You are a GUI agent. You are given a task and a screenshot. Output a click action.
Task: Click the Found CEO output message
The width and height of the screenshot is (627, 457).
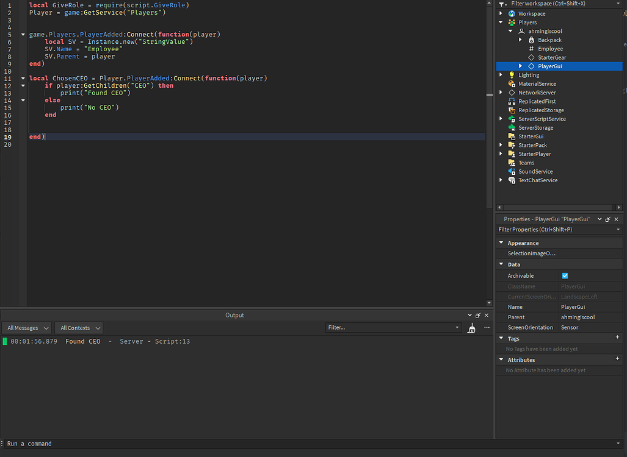click(x=82, y=342)
